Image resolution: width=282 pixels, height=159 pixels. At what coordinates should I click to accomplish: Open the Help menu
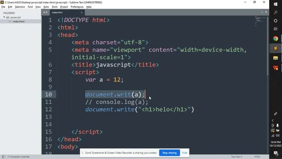[89, 7]
